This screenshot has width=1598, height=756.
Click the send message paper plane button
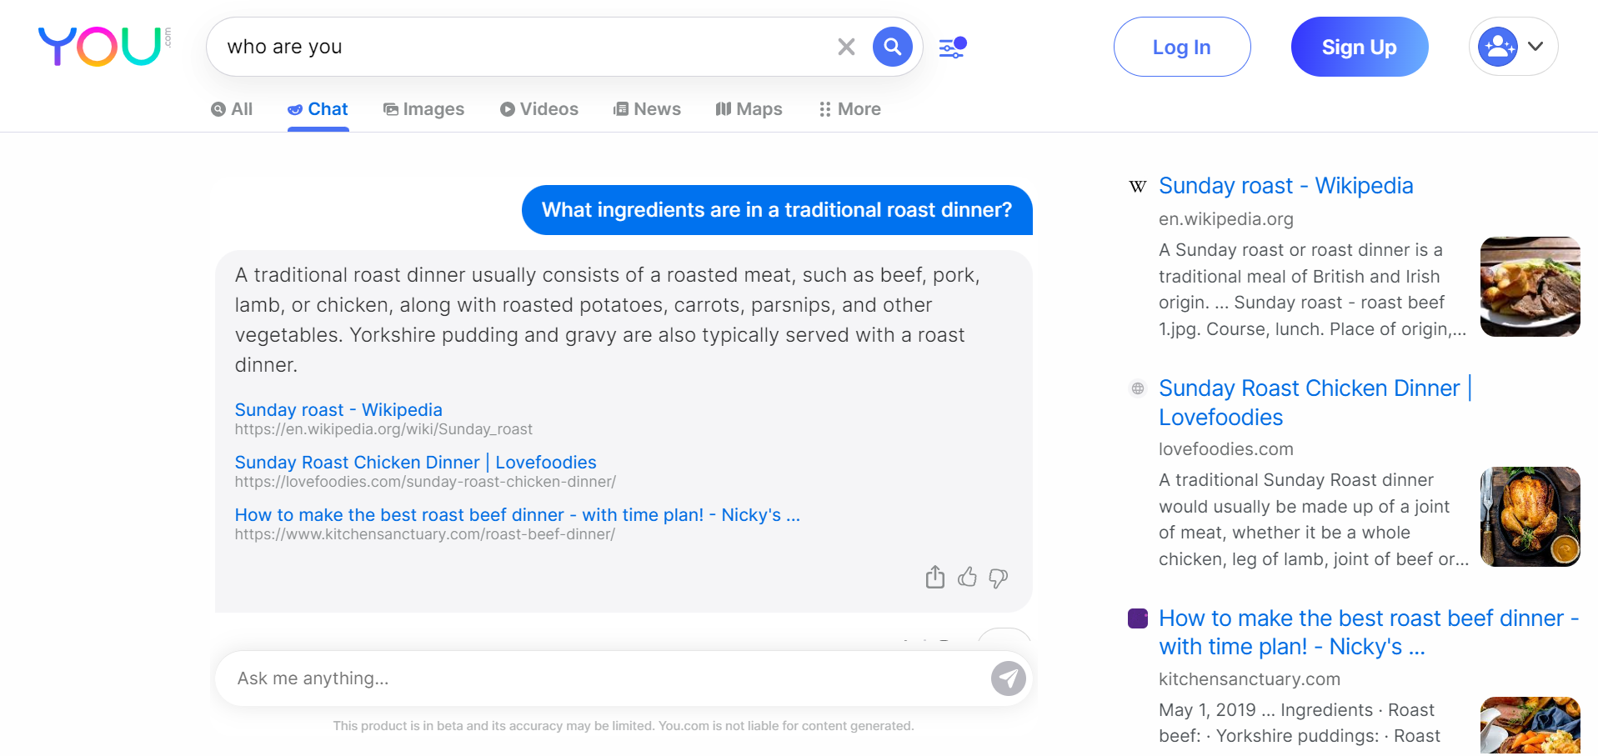tap(1008, 678)
